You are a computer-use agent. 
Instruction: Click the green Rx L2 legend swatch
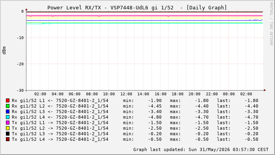(x=7, y=106)
